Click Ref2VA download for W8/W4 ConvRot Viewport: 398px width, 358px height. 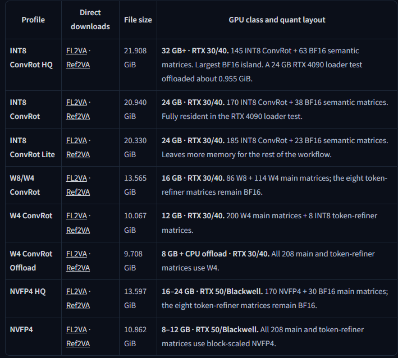point(78,192)
